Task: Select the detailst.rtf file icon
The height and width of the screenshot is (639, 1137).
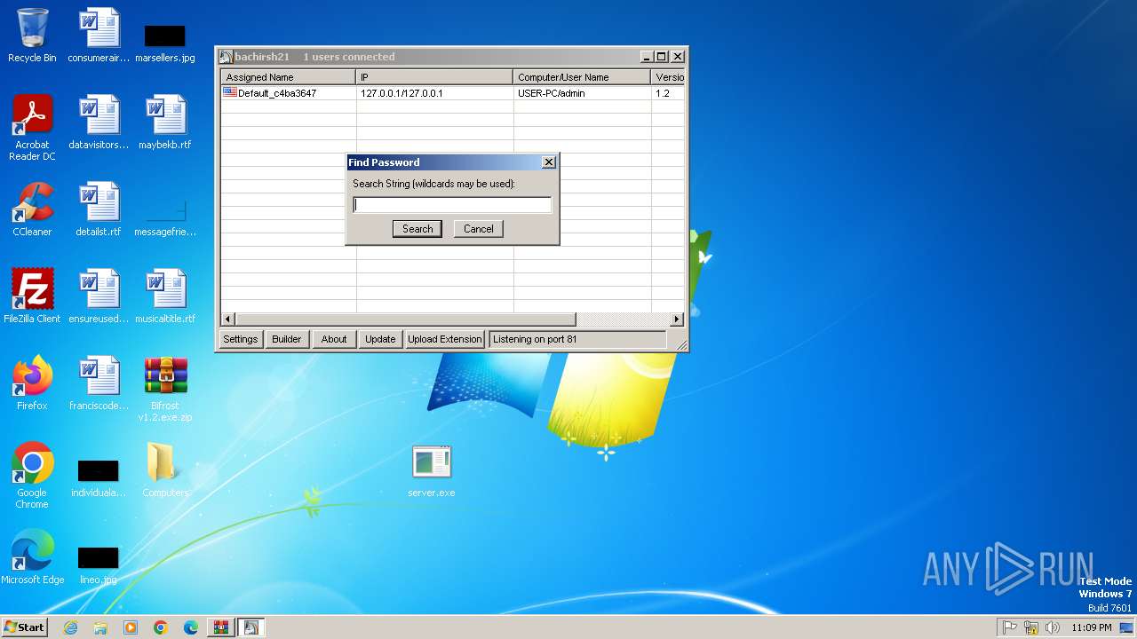Action: [99, 209]
